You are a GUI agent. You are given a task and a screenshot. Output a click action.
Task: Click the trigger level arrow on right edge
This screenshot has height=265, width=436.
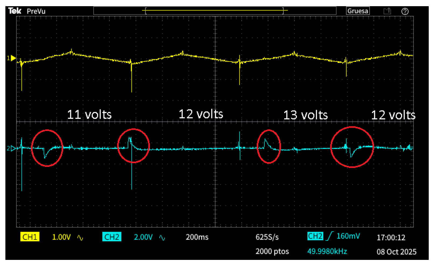[x=409, y=147]
